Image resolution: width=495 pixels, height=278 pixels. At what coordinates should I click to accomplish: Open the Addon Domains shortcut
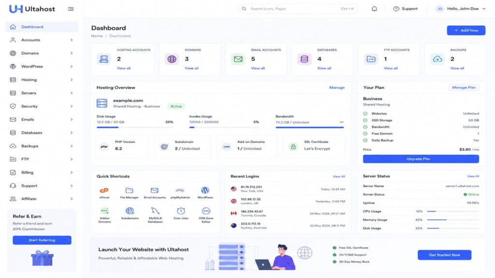coord(104,215)
